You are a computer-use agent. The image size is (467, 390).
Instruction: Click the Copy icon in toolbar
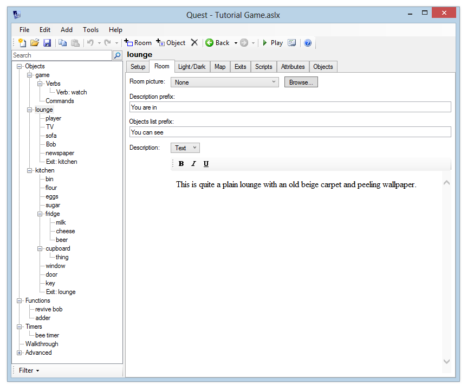62,43
